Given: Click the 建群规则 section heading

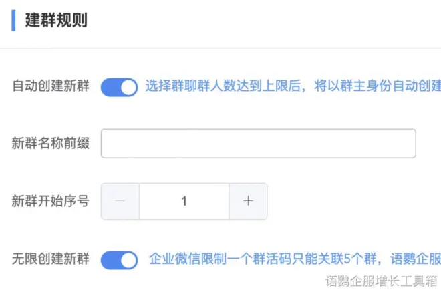Looking at the screenshot, I should 55,20.
